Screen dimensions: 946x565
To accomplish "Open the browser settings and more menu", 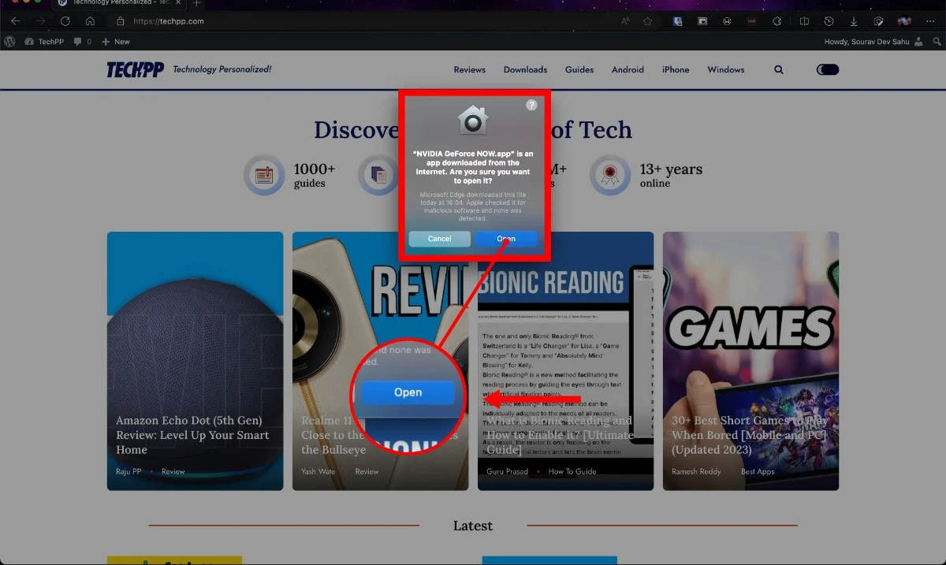I will click(929, 21).
